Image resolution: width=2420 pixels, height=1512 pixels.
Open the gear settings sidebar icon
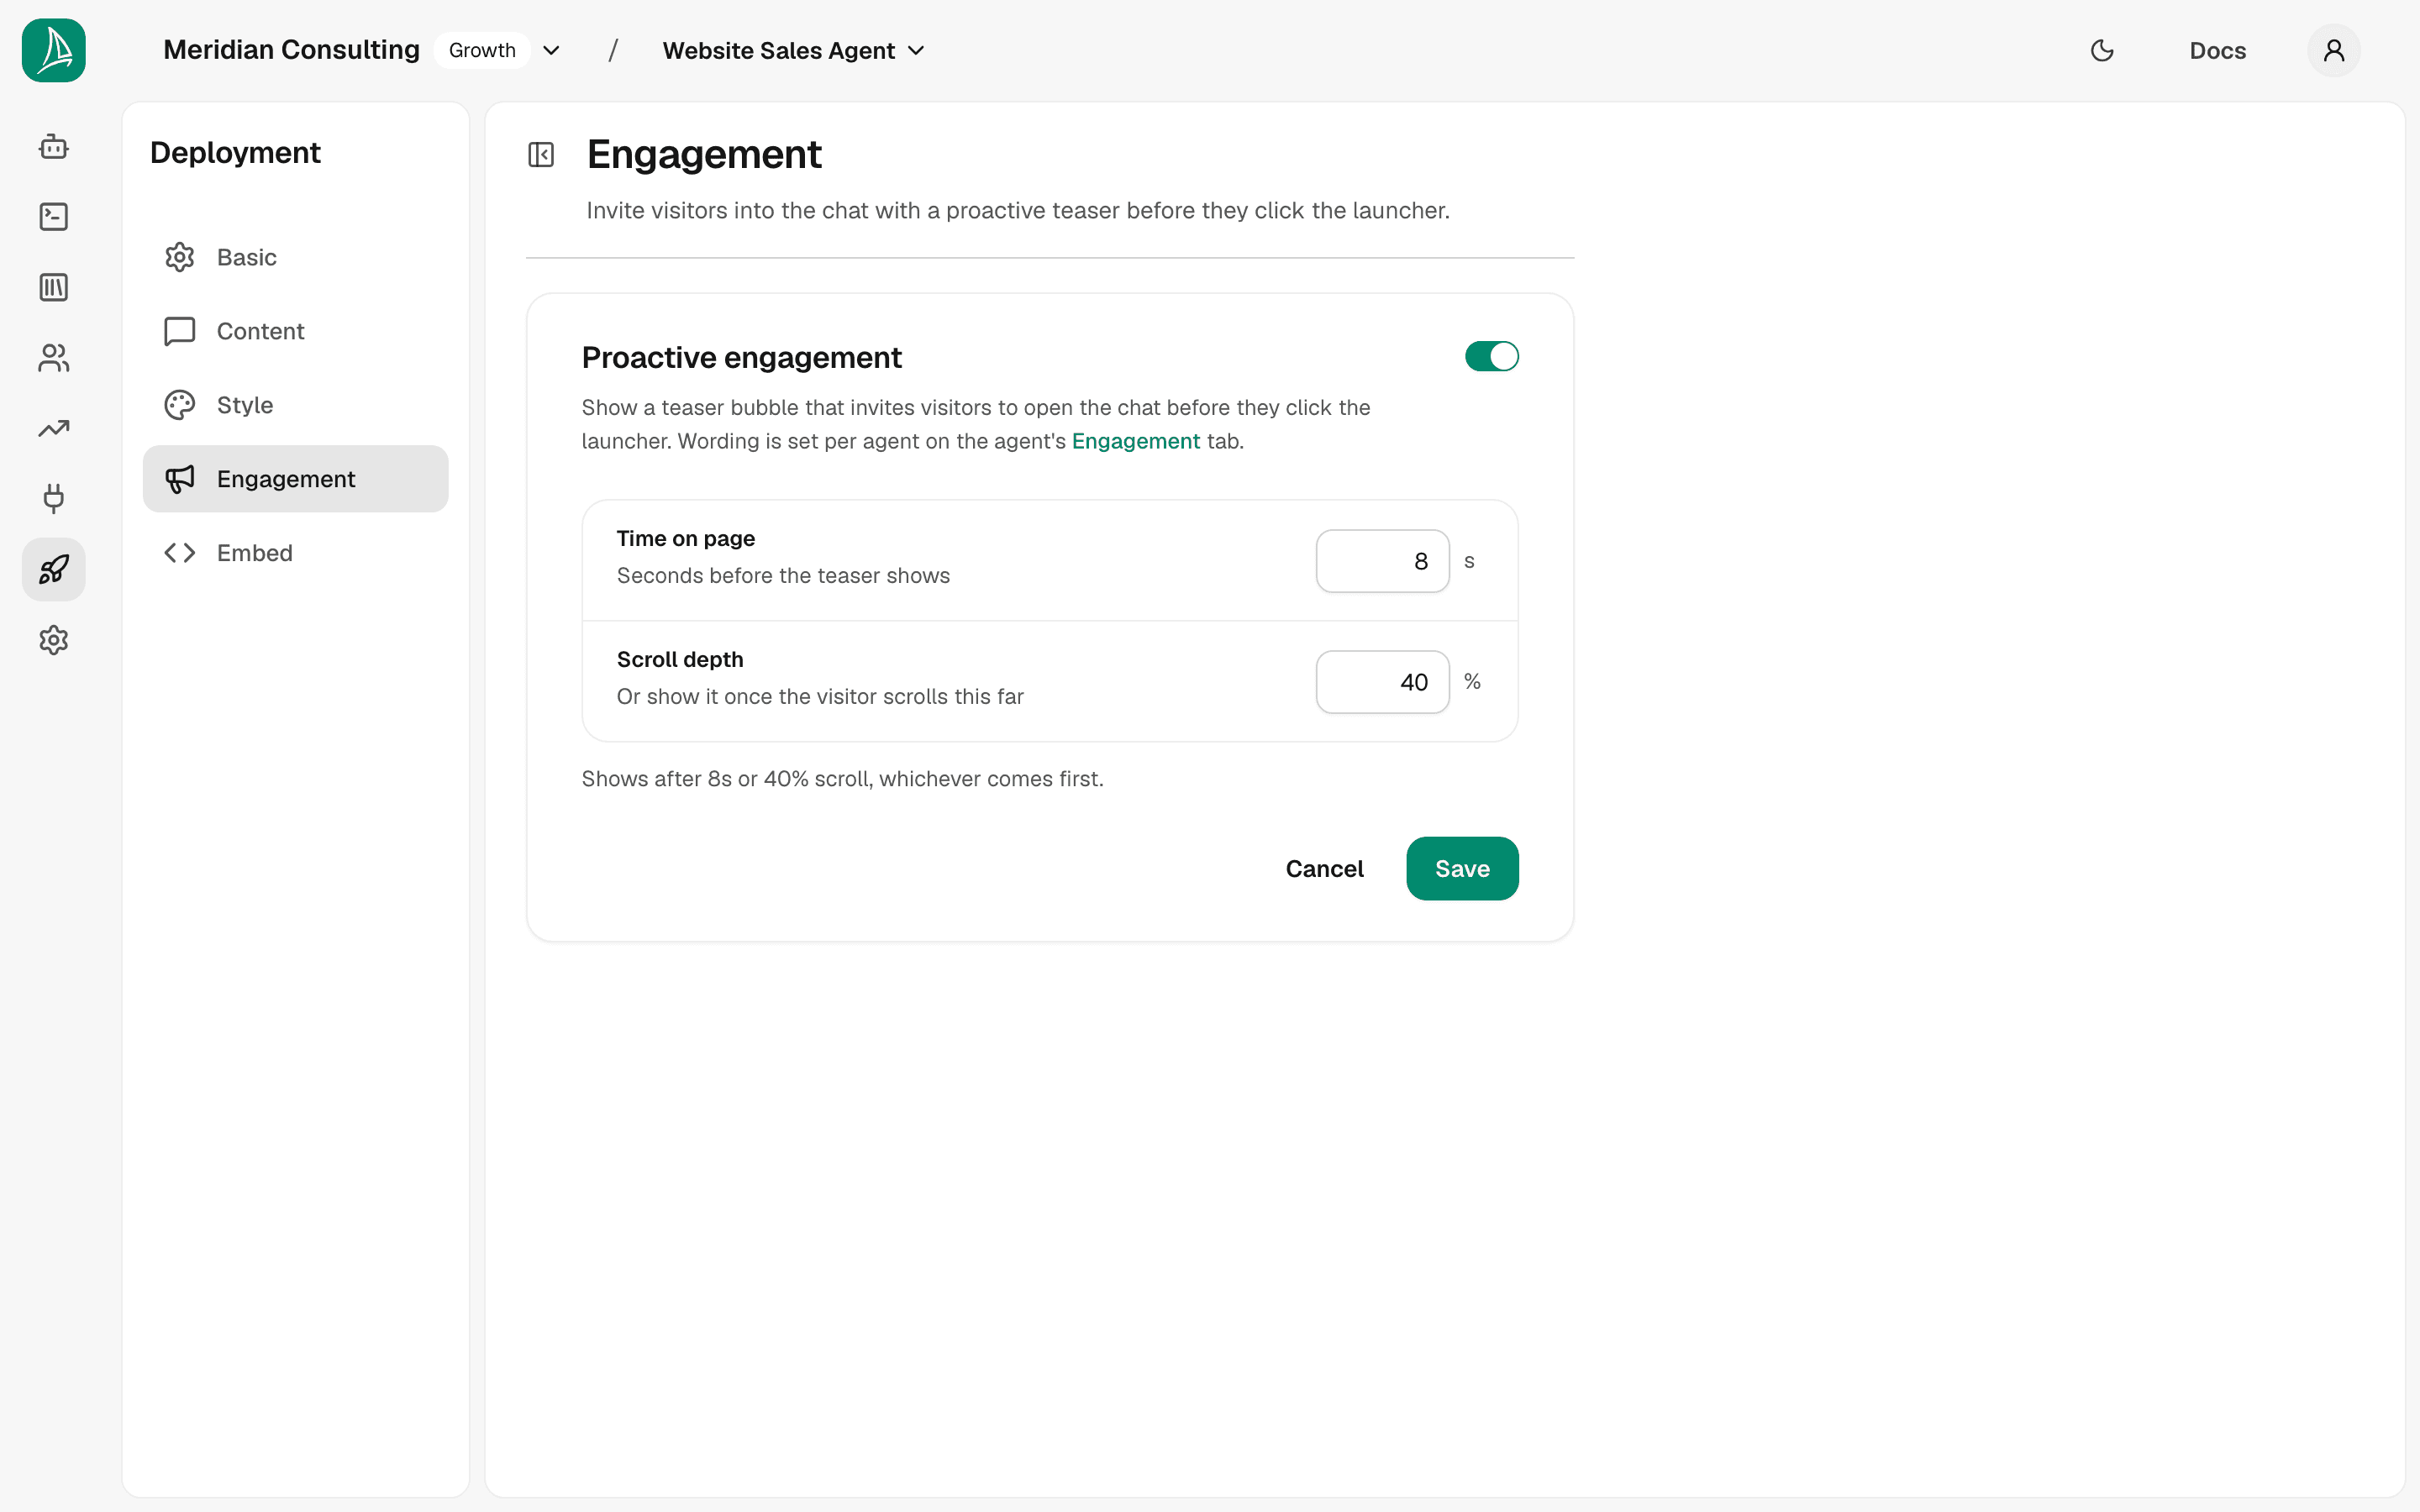(x=54, y=640)
